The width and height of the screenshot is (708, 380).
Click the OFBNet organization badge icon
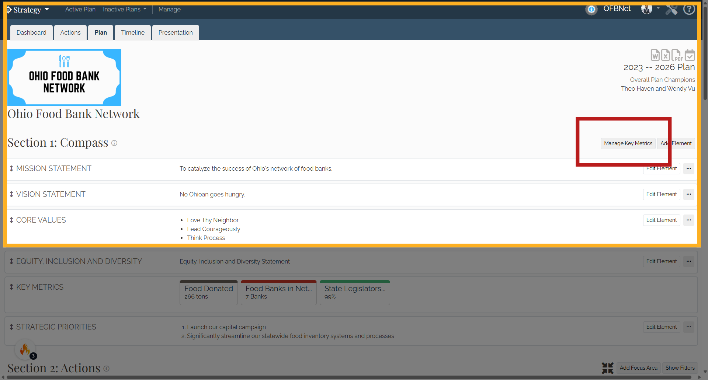[591, 9]
